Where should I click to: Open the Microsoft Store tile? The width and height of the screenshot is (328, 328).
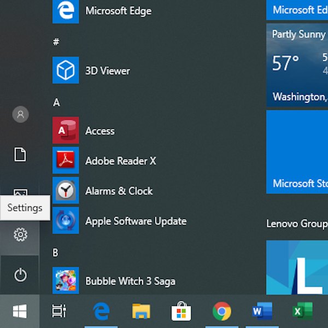(297, 152)
